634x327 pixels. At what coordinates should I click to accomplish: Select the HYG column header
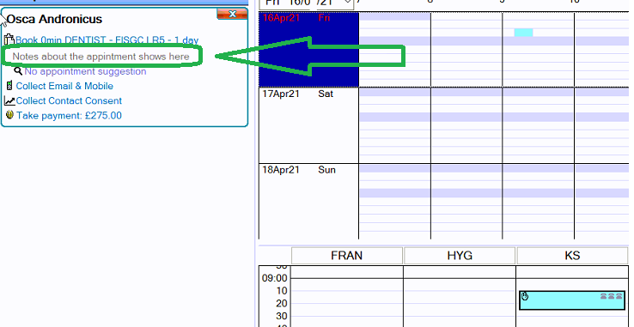tap(460, 256)
